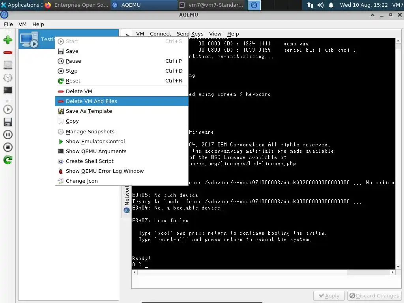Click the VM7 user label in the top panel
Viewport: 404px width, 303px height.
398,5
